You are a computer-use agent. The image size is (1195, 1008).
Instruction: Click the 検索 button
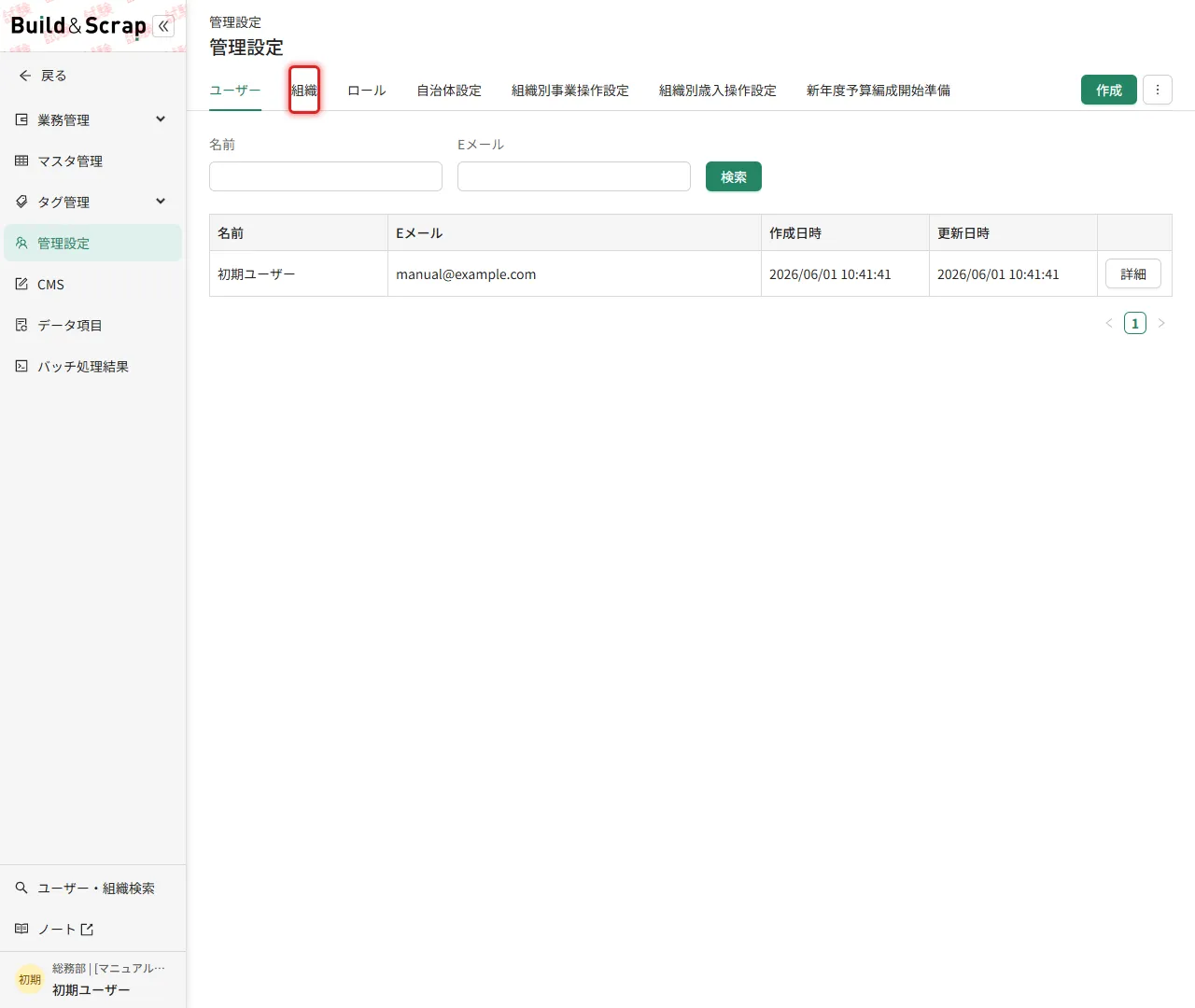[734, 176]
